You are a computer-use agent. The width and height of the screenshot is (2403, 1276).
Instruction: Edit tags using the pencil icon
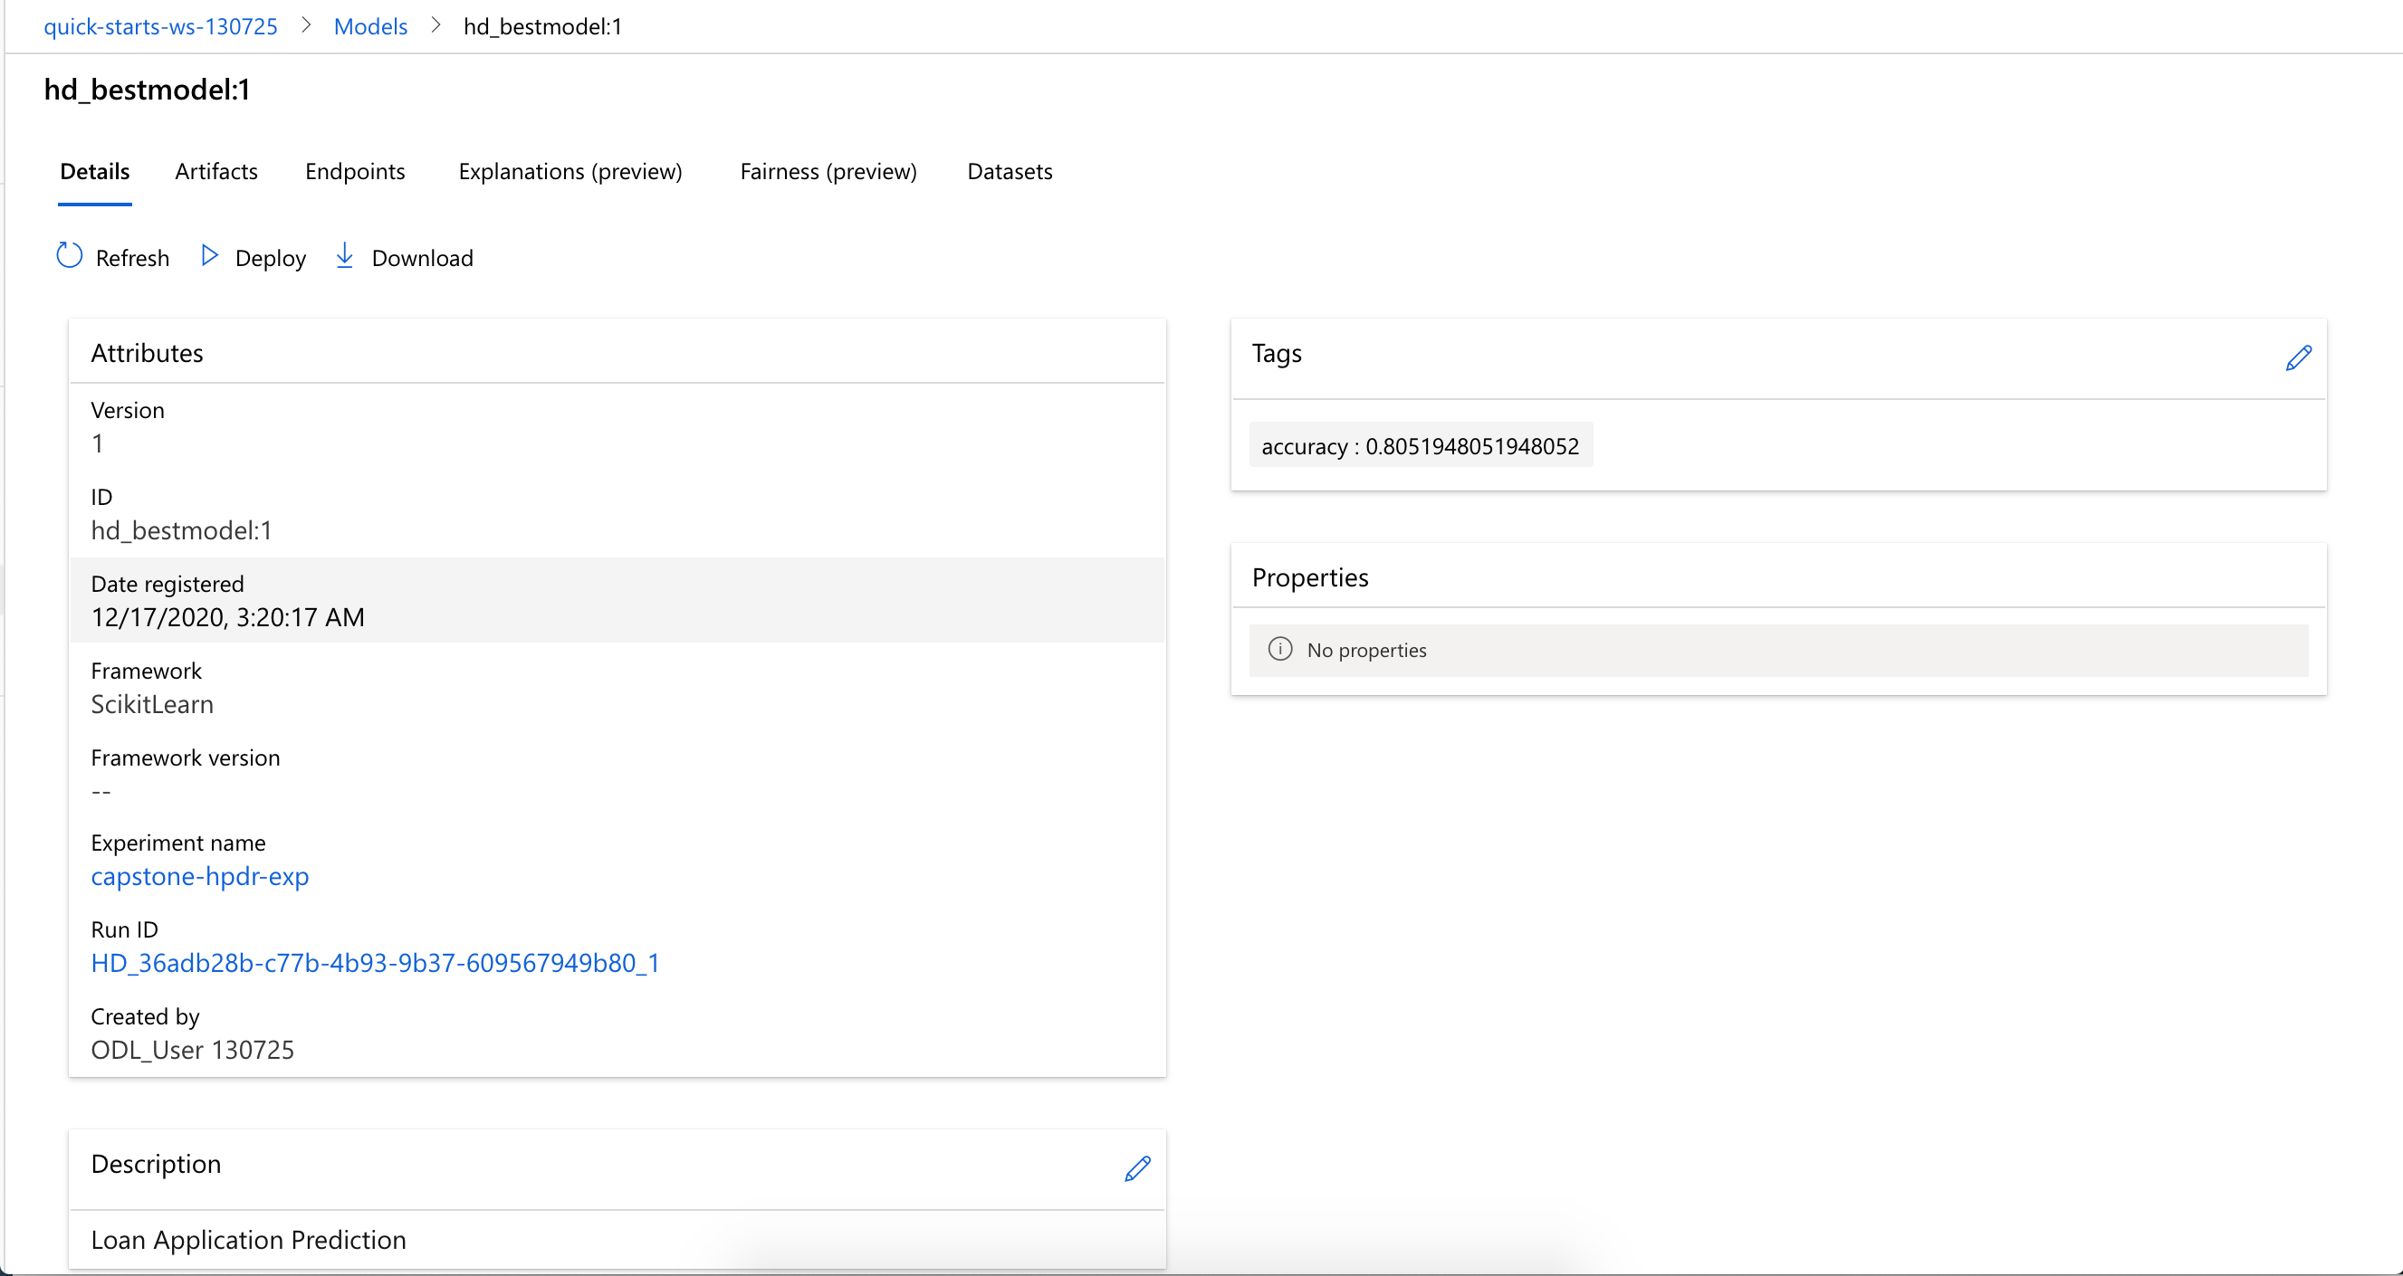coord(2299,358)
